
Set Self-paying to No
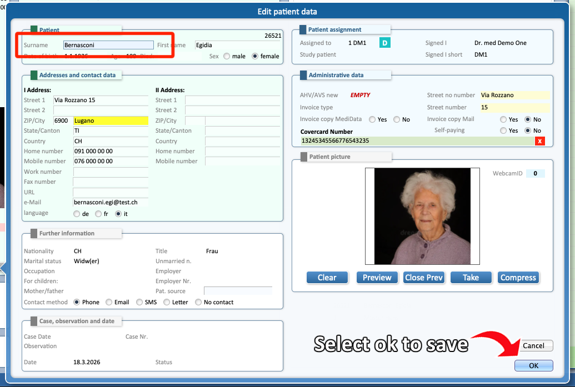[x=528, y=130]
